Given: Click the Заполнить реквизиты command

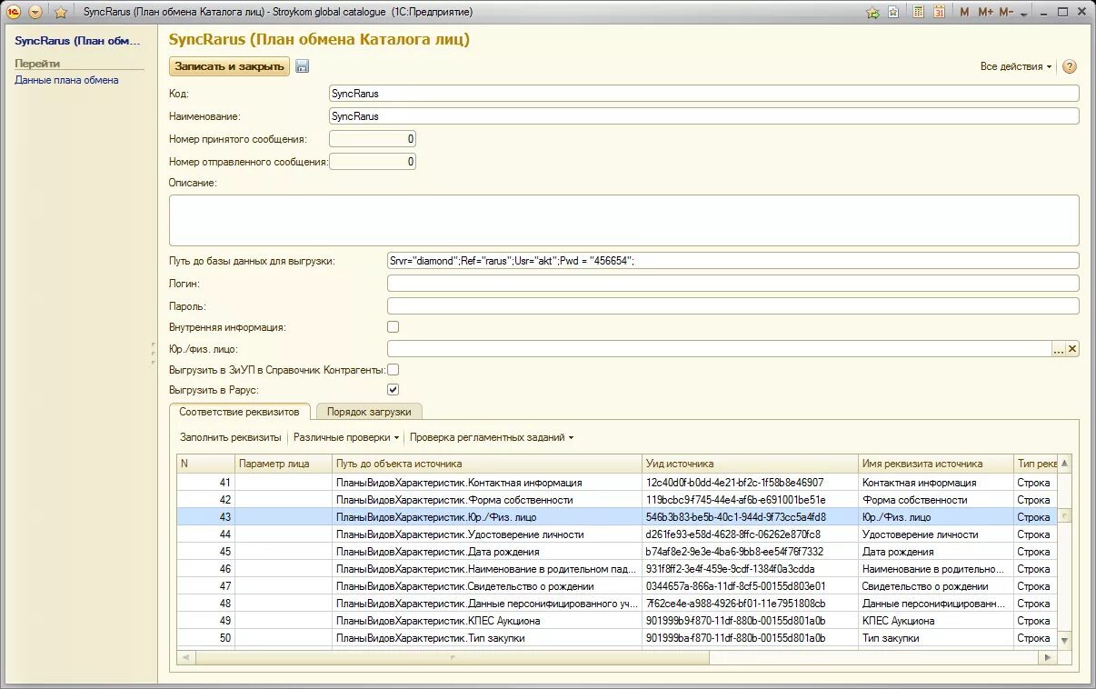Looking at the screenshot, I should point(231,437).
